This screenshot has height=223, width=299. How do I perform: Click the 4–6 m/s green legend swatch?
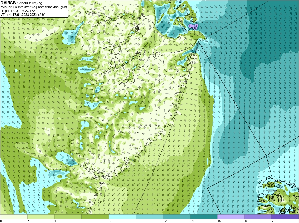[x=68, y=217]
